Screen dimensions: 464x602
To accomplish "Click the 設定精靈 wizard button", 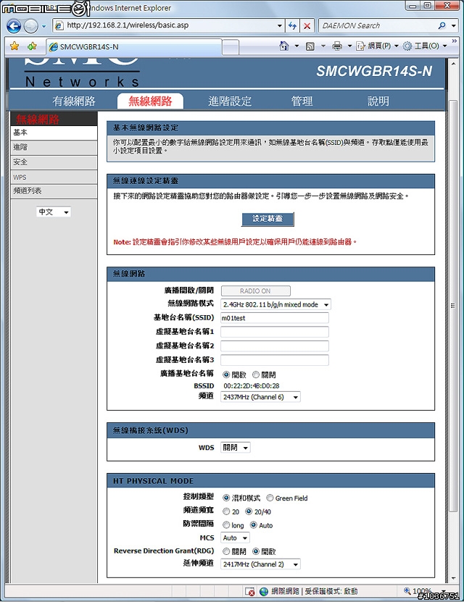I will point(268,219).
